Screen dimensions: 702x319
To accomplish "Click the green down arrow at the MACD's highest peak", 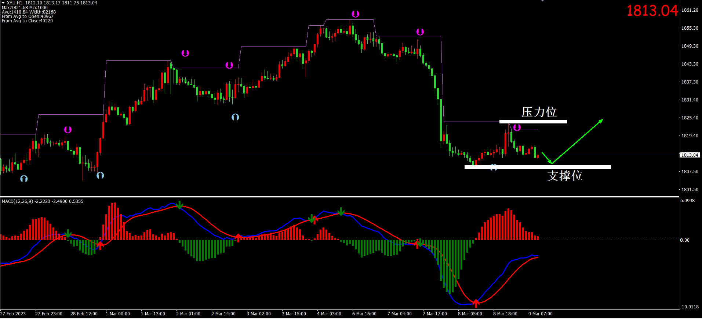I will coord(179,205).
